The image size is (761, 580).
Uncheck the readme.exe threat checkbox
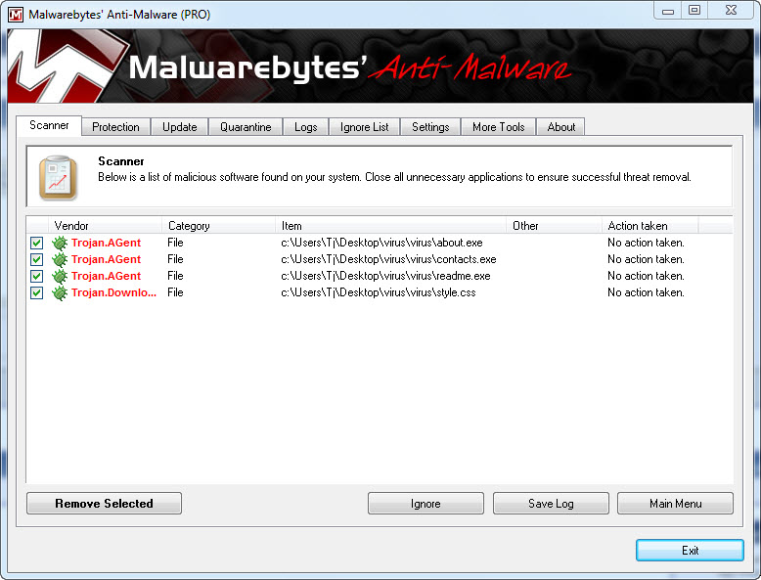[x=36, y=276]
